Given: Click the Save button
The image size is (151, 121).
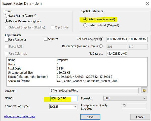Looking at the screenshot, I should pyautogui.click(x=90, y=117).
